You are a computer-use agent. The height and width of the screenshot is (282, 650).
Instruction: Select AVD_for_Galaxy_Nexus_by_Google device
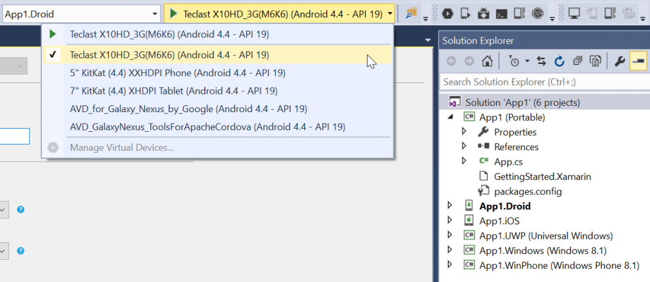[217, 109]
